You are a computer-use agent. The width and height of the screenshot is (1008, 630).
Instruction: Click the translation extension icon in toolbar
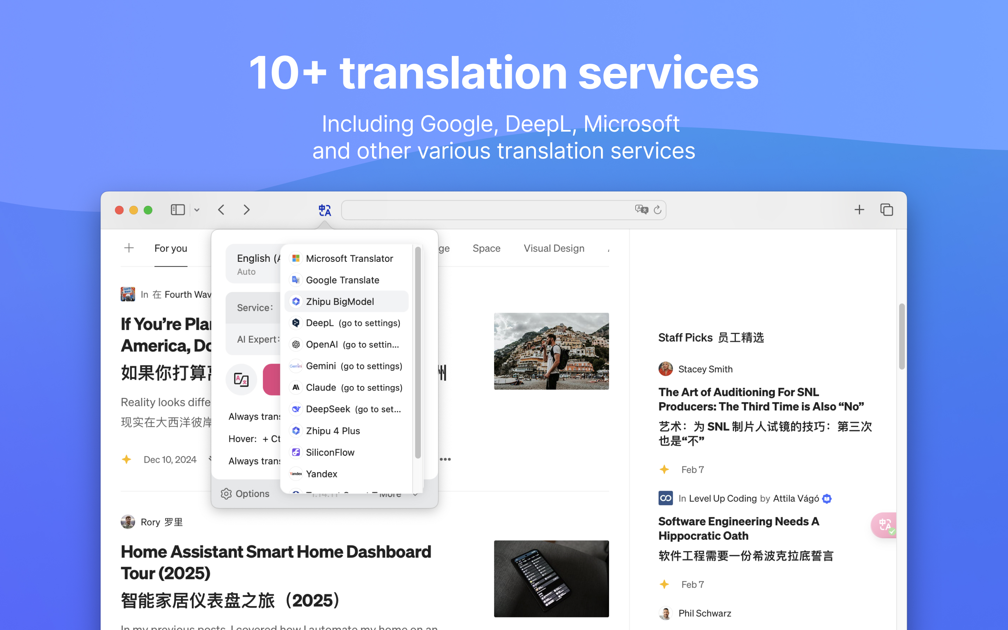click(x=324, y=210)
